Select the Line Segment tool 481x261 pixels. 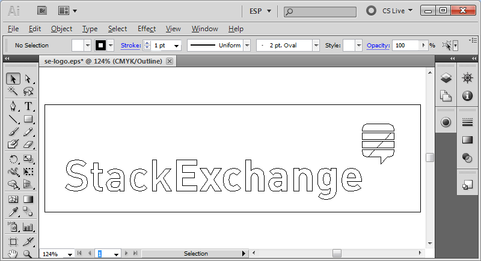tap(13, 119)
